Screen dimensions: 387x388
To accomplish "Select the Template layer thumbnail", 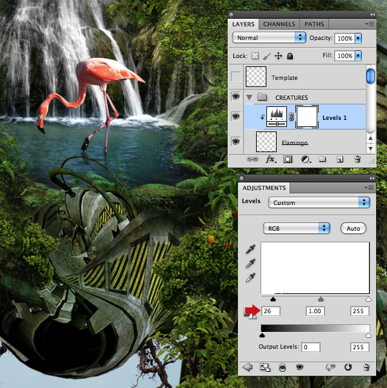I will [256, 77].
